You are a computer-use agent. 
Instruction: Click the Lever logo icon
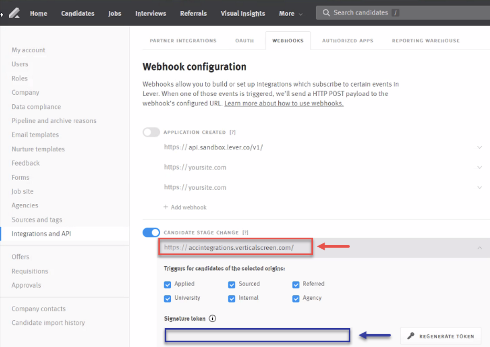[x=14, y=13]
